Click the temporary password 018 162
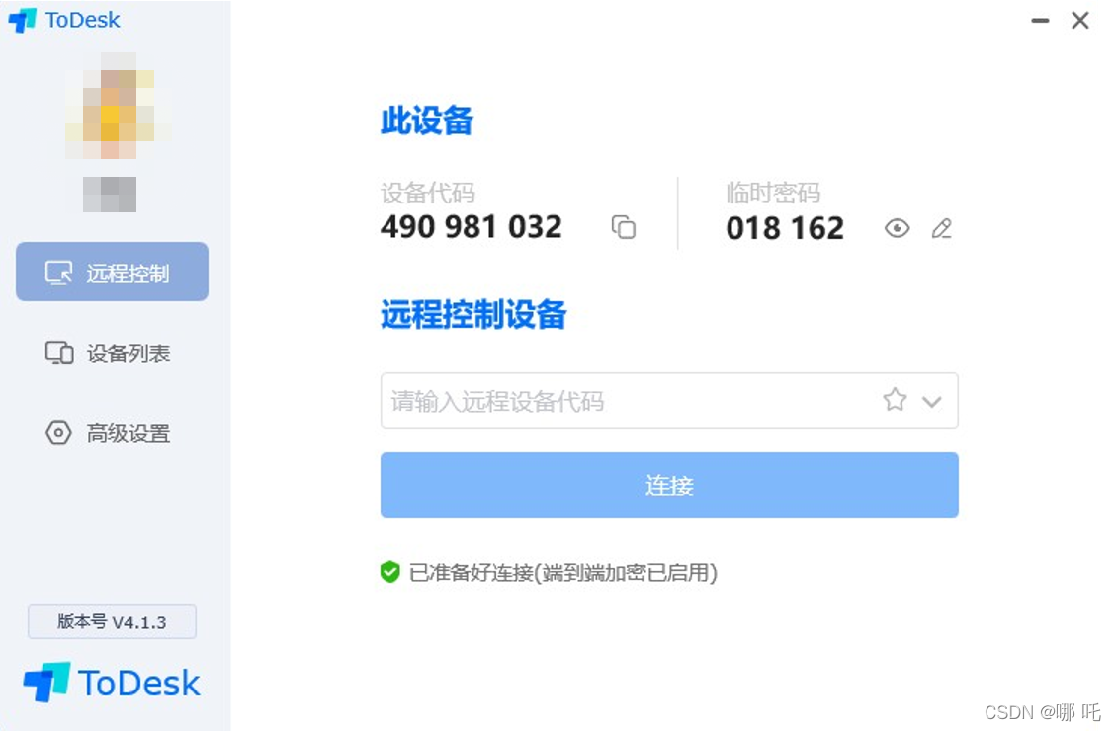Image resolution: width=1116 pixels, height=731 pixels. [x=785, y=228]
